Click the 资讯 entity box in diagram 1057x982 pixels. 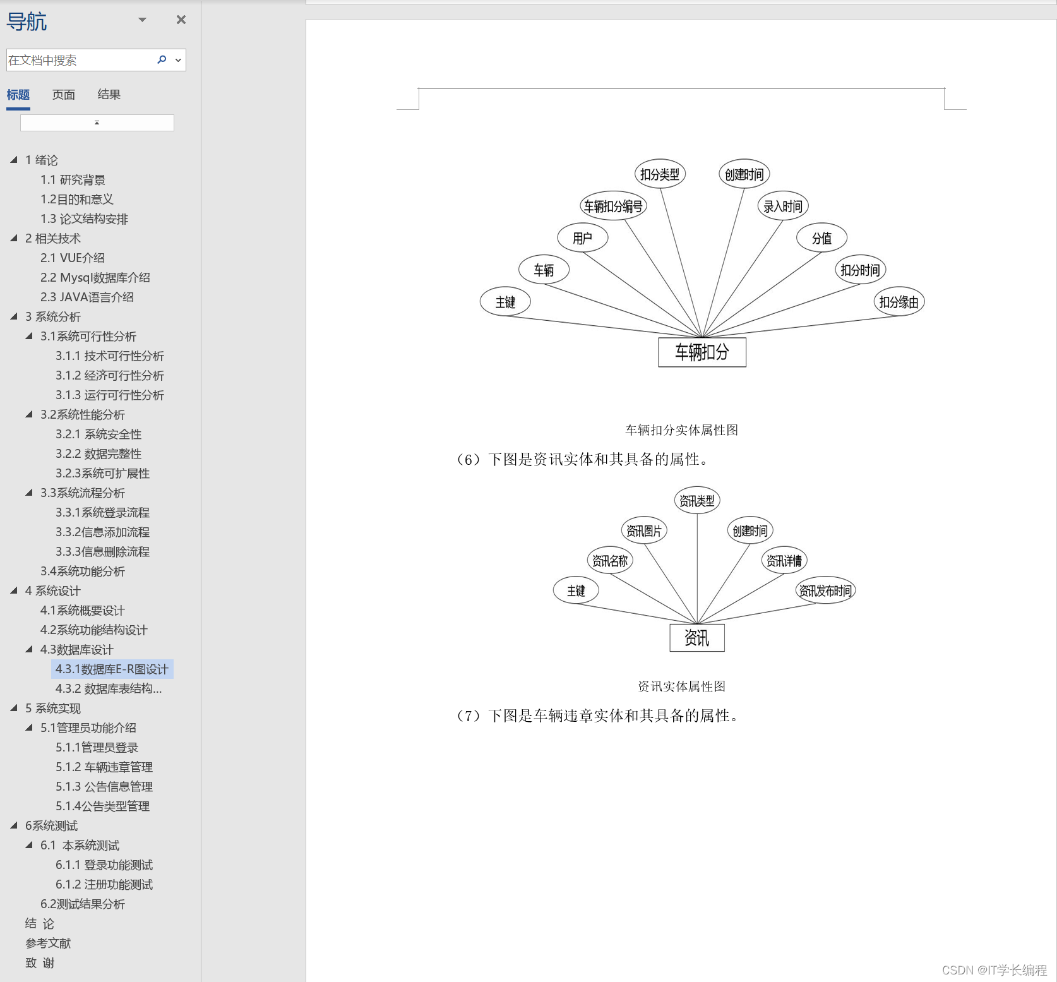point(697,638)
